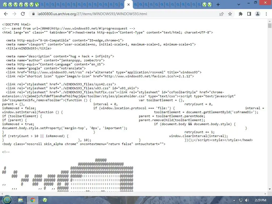Screen dimensions: 272x204
Task: Click the Chrome taskbar icon
Action: [x=32, y=200]
